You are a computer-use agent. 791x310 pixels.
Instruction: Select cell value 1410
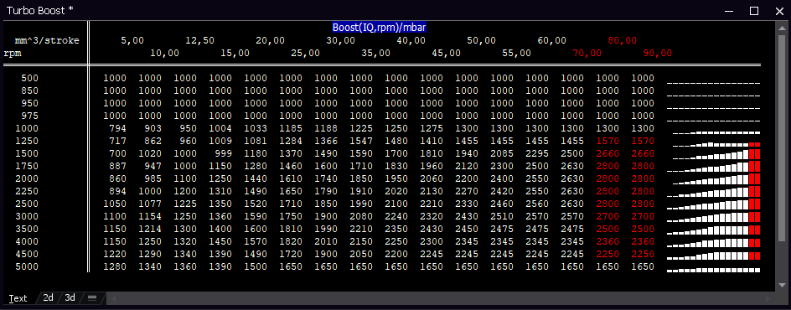[x=432, y=141]
